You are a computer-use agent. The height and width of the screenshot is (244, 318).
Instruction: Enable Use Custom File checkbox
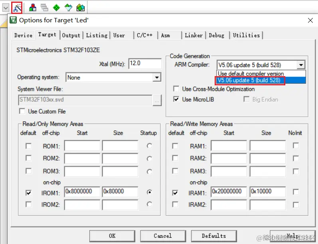[x=22, y=111]
